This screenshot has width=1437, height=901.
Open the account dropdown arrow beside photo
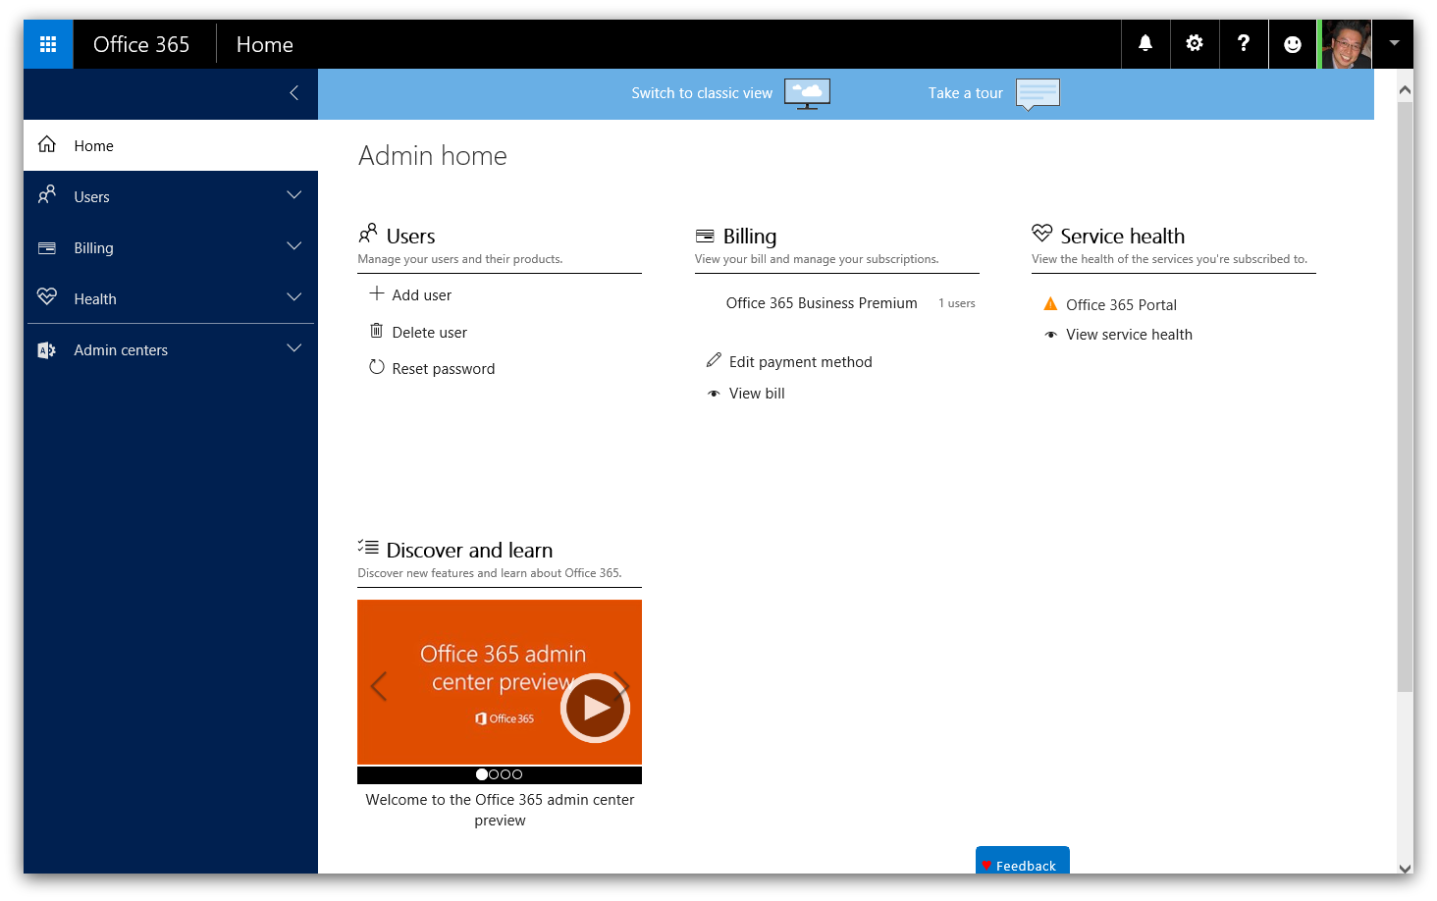coord(1394,43)
